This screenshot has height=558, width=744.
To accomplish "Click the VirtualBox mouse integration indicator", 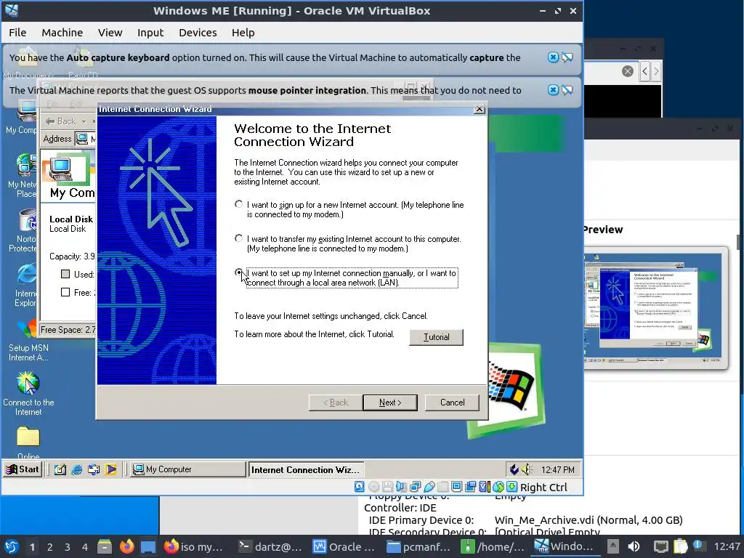I will click(x=498, y=487).
